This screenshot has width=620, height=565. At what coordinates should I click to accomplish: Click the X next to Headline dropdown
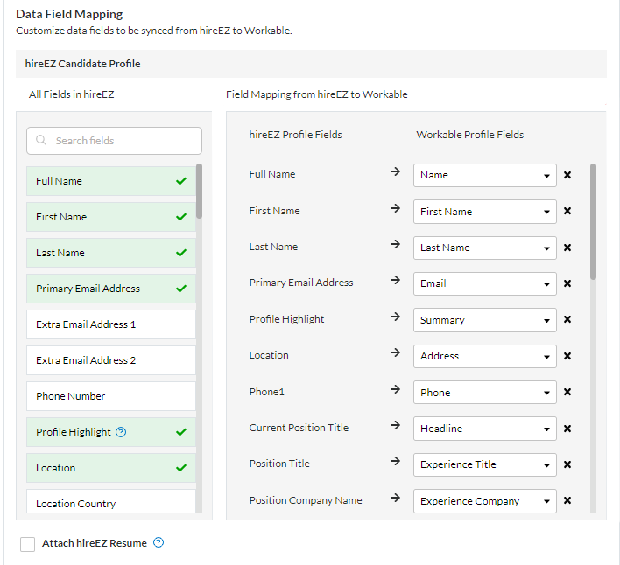[x=567, y=429]
